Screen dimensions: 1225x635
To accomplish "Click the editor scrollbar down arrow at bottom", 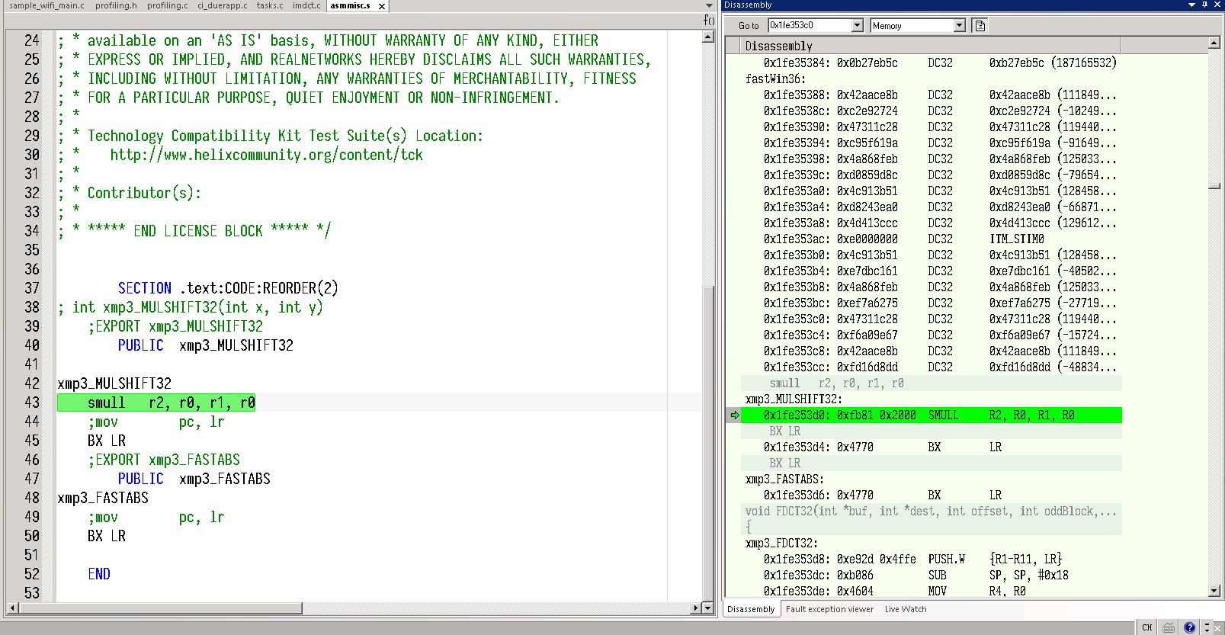I will tap(708, 608).
